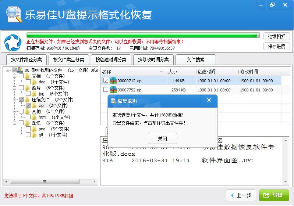Switch to 按文件类型分类 tab
Viewport: 294px width, 206px height.
pos(69,60)
